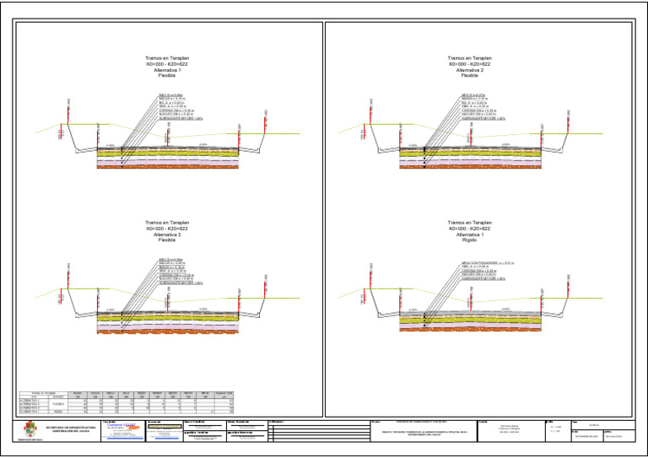Click the orange subrasante layer in Alternativa 1 Flexible section
This screenshot has height=458, width=648.
tap(168, 167)
